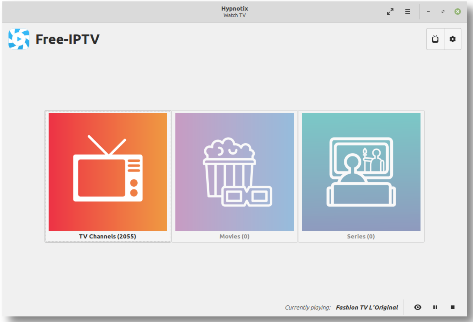The width and height of the screenshot is (473, 322).
Task: Click the TV providers icon button
Action: coord(435,39)
